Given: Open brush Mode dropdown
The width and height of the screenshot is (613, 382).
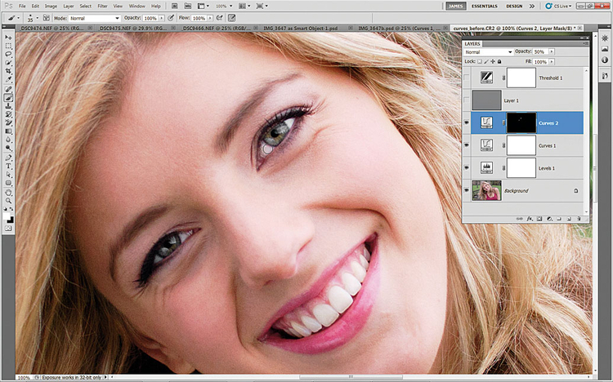Looking at the screenshot, I should tap(95, 18).
